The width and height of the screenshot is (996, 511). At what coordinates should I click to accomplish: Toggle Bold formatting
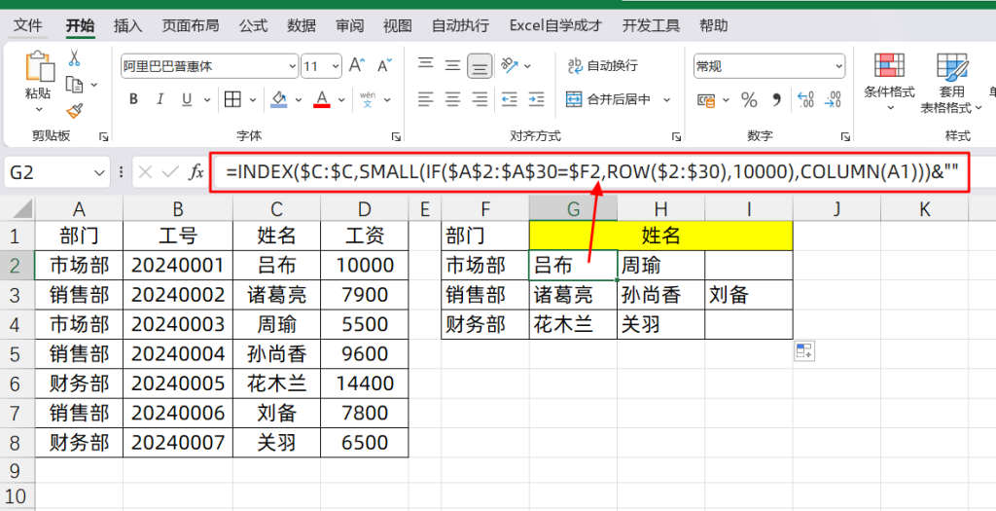click(x=133, y=99)
